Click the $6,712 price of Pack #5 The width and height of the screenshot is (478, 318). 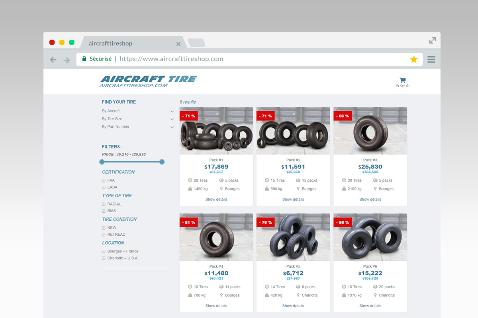[x=293, y=273]
